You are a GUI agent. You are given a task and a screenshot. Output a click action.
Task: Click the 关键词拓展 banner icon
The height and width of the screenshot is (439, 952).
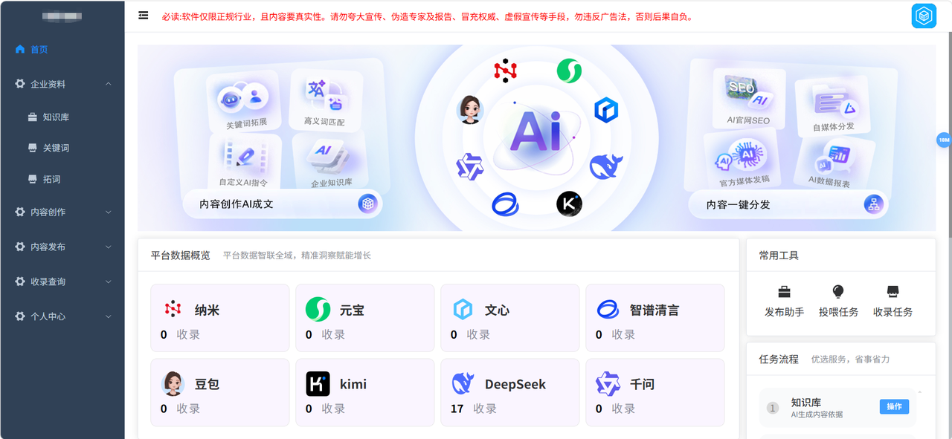click(x=243, y=102)
